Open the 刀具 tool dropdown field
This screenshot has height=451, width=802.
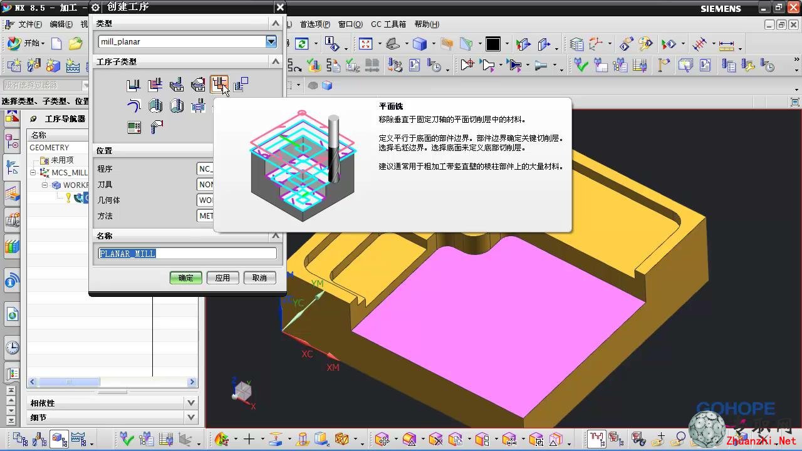(x=206, y=185)
